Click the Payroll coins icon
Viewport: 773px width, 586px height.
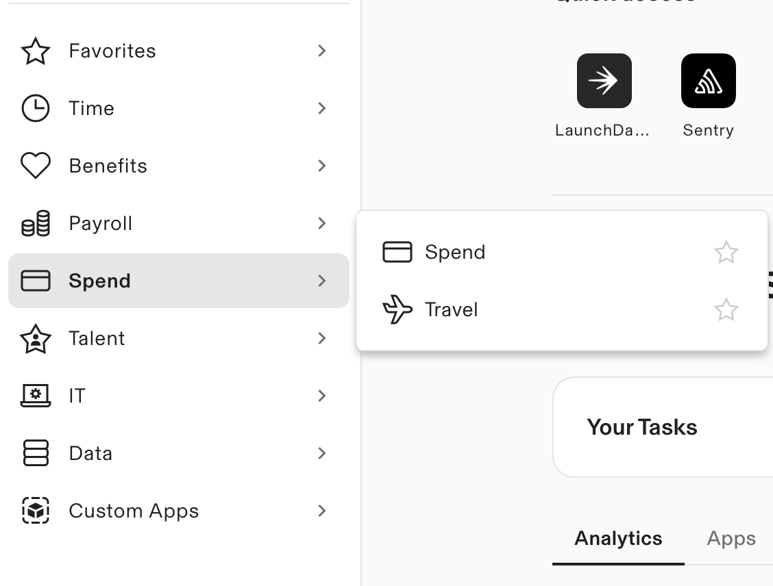click(x=36, y=224)
